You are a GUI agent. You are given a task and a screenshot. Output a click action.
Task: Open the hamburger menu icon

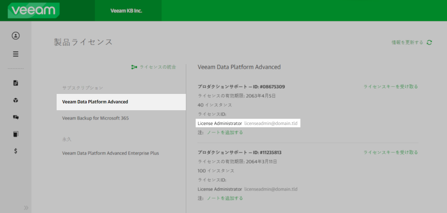pyautogui.click(x=16, y=54)
